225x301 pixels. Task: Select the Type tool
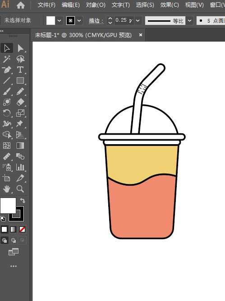click(x=20, y=70)
